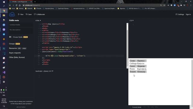Open the MS SQL Server bookmark
Screen dimensions: 193x109
[x=134, y=8]
